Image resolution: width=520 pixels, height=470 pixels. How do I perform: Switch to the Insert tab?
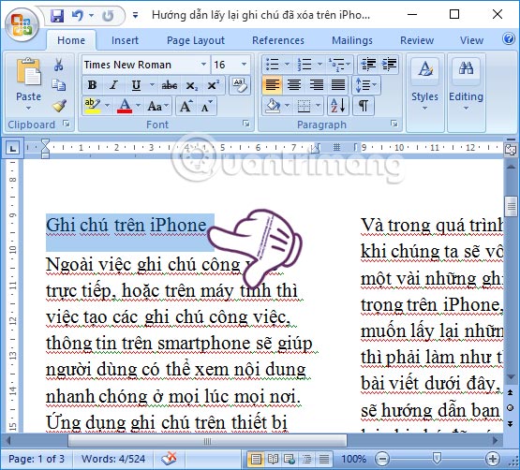[125, 40]
